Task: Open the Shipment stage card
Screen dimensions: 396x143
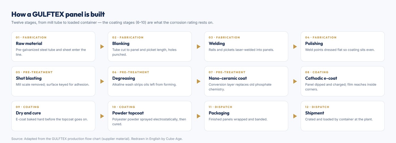Action: pyautogui.click(x=343, y=116)
